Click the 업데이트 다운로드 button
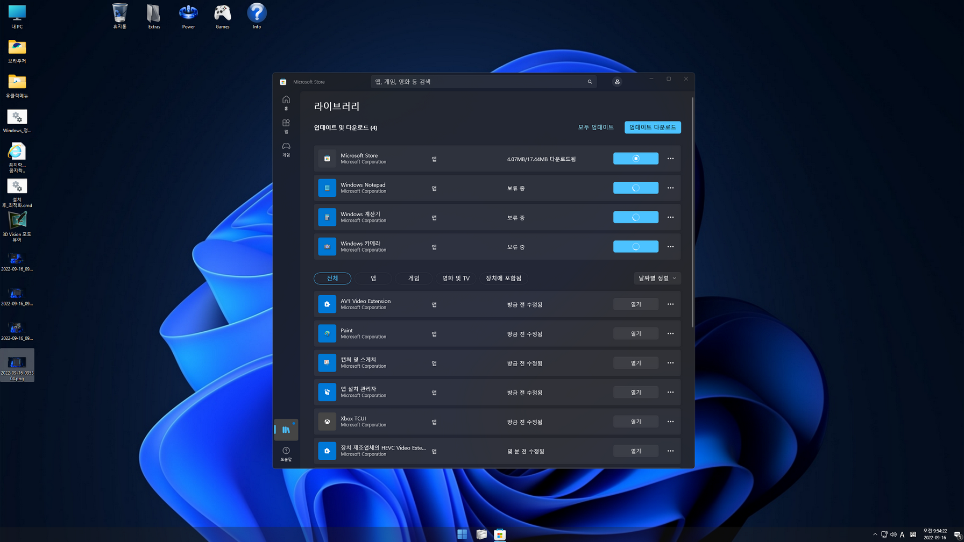Viewport: 964px width, 542px height. pos(653,127)
